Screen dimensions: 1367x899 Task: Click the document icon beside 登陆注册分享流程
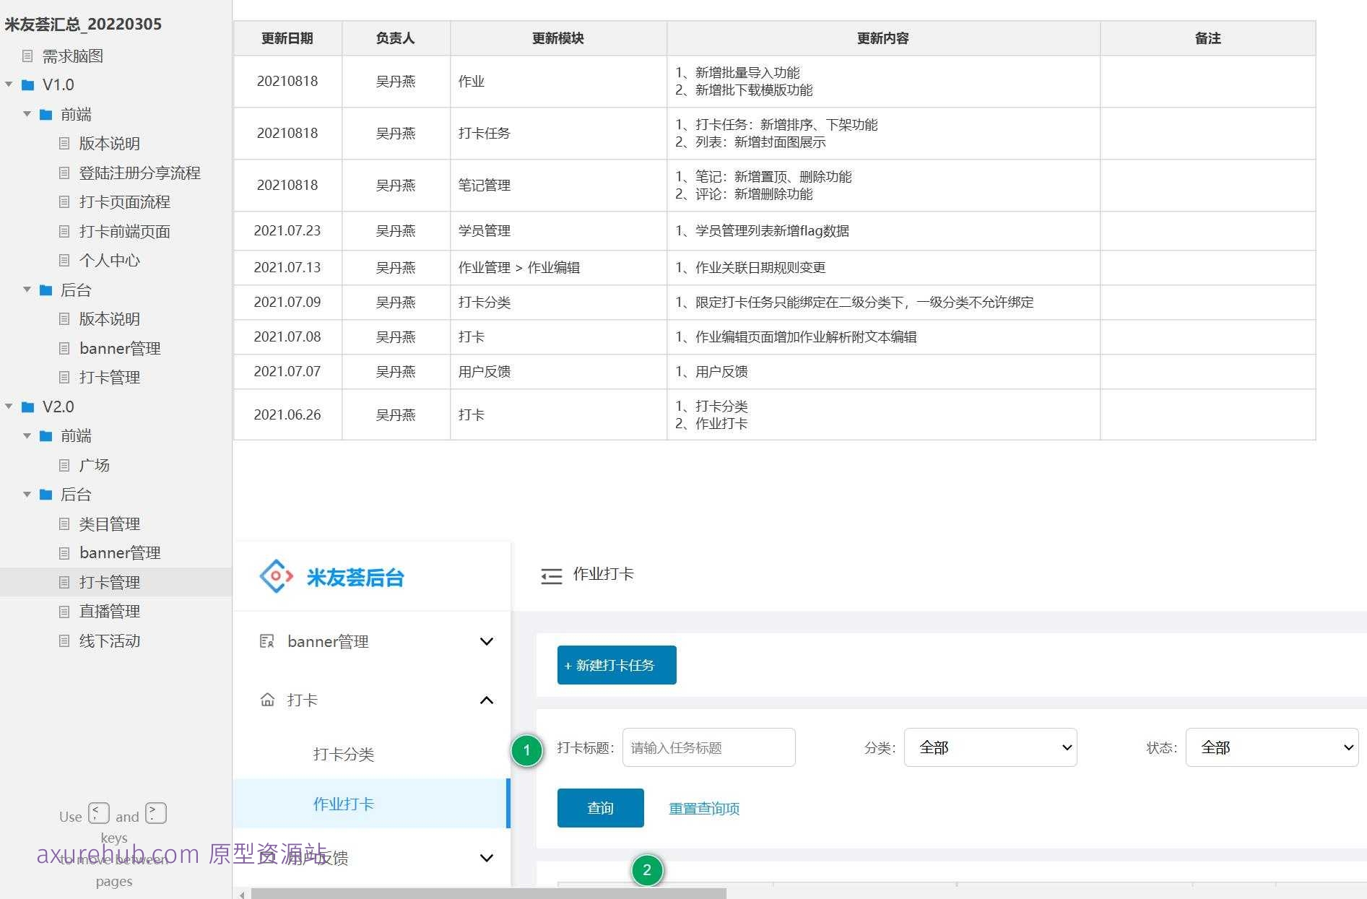(x=64, y=173)
